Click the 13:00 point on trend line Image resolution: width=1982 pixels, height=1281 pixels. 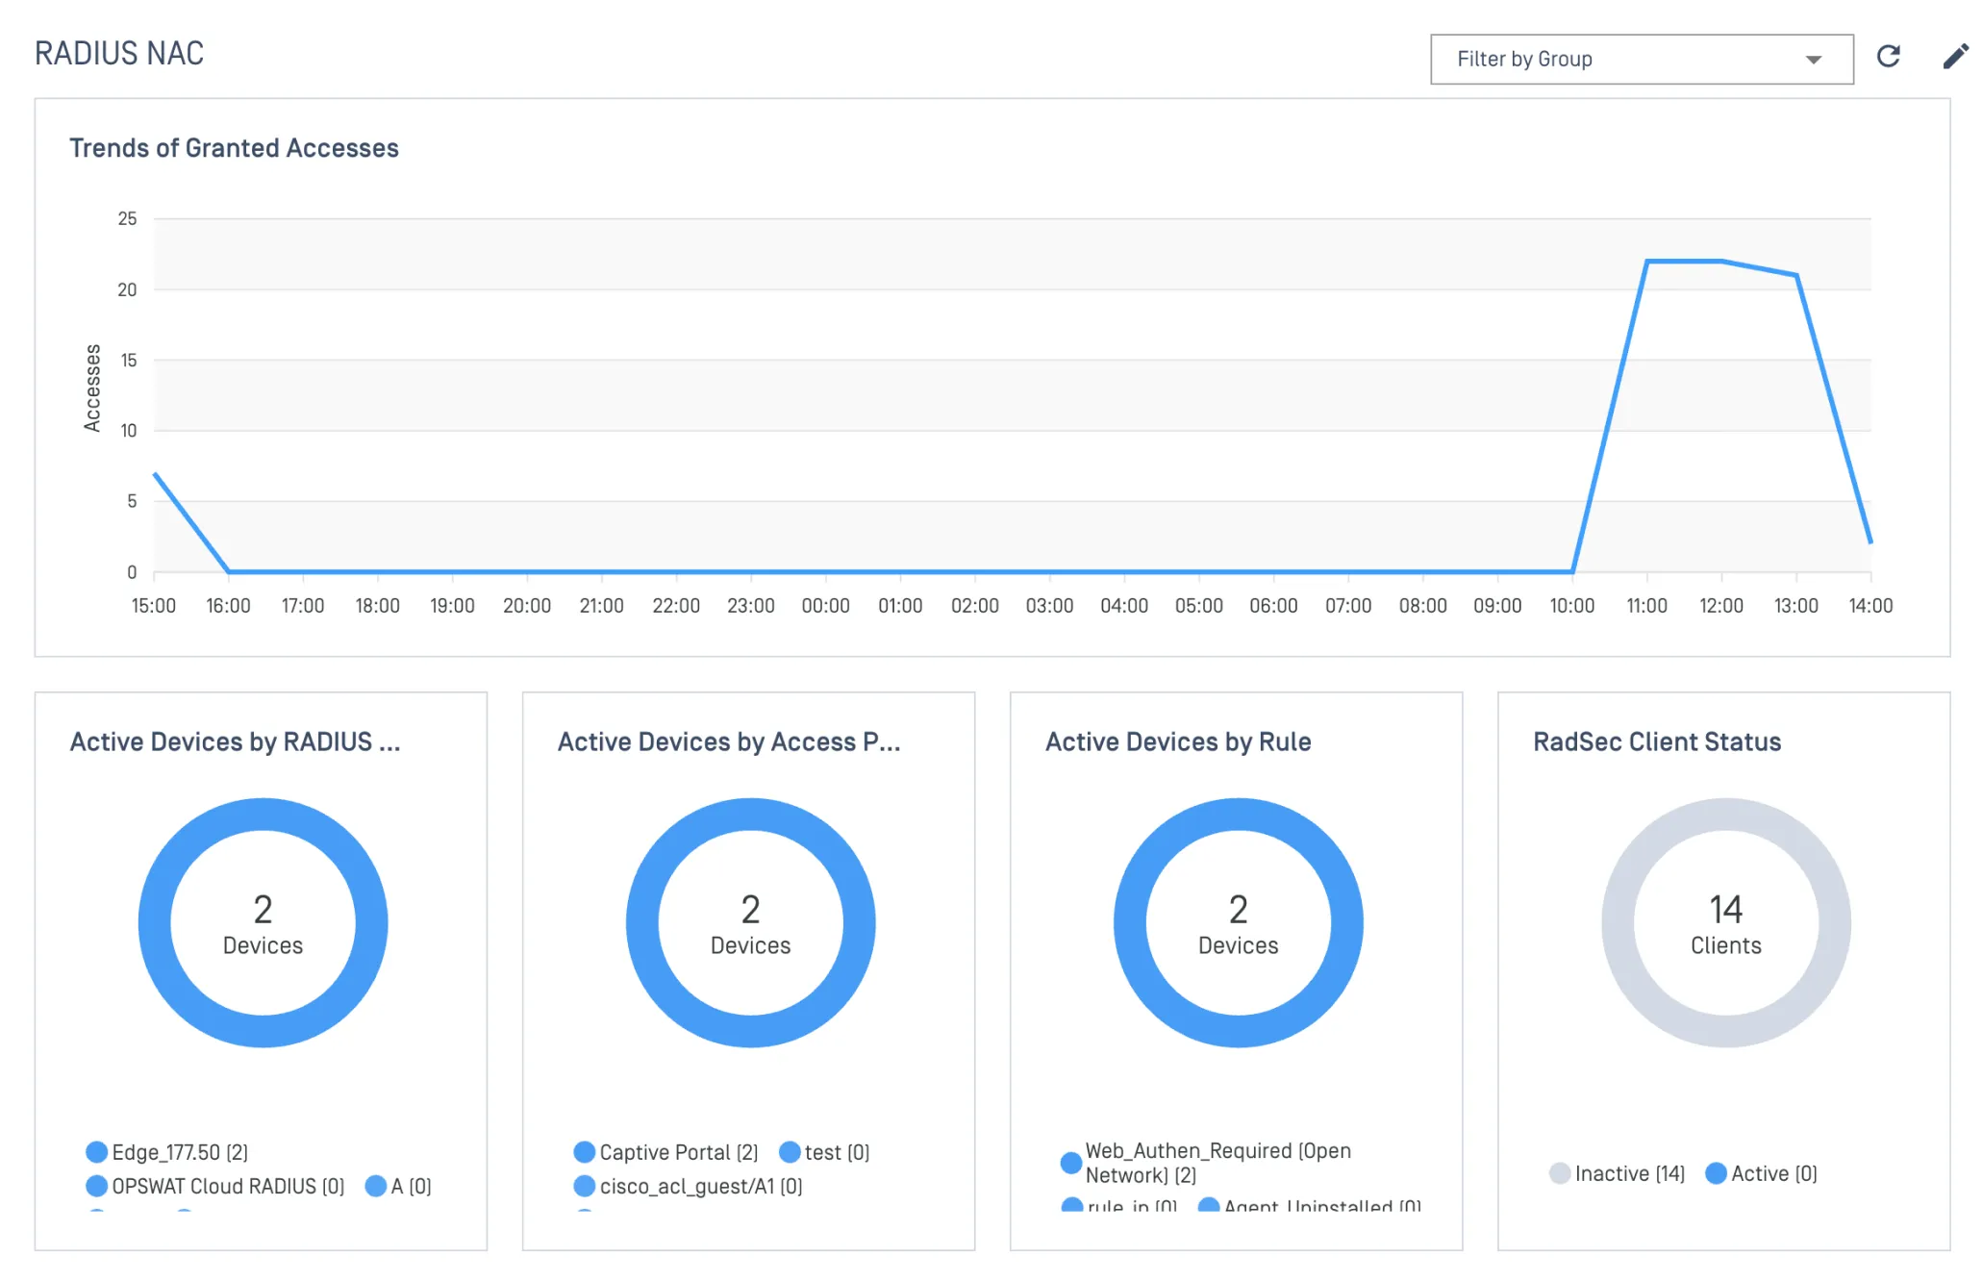point(1796,275)
